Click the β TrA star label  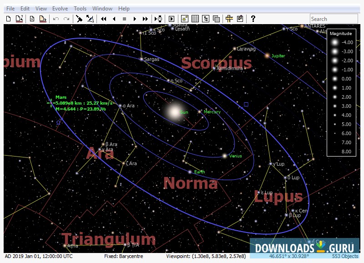coord(133,245)
